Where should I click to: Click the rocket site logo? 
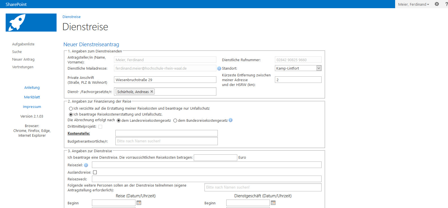[x=31, y=23]
